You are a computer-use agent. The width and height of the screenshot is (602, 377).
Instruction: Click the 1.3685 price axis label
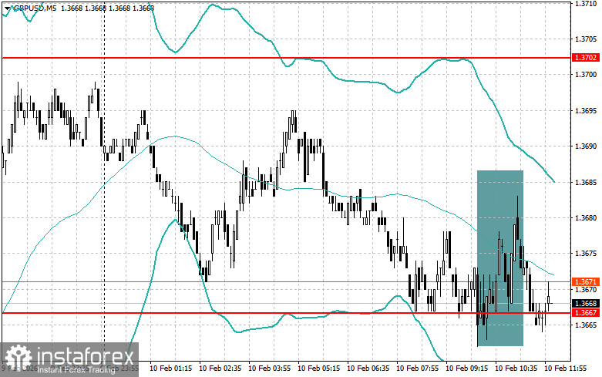[x=586, y=183]
